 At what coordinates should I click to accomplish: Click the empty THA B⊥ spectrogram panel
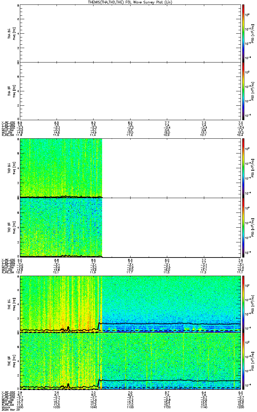(x=130, y=33)
